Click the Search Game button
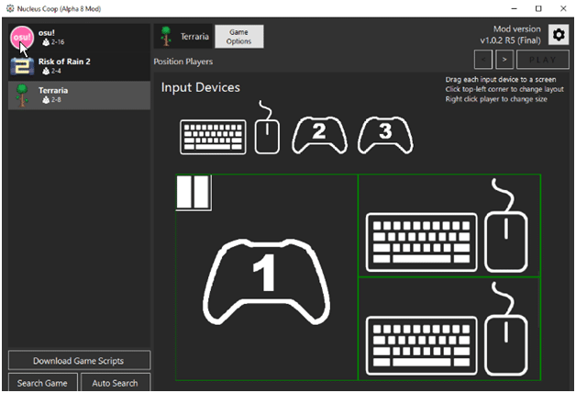 tap(42, 383)
